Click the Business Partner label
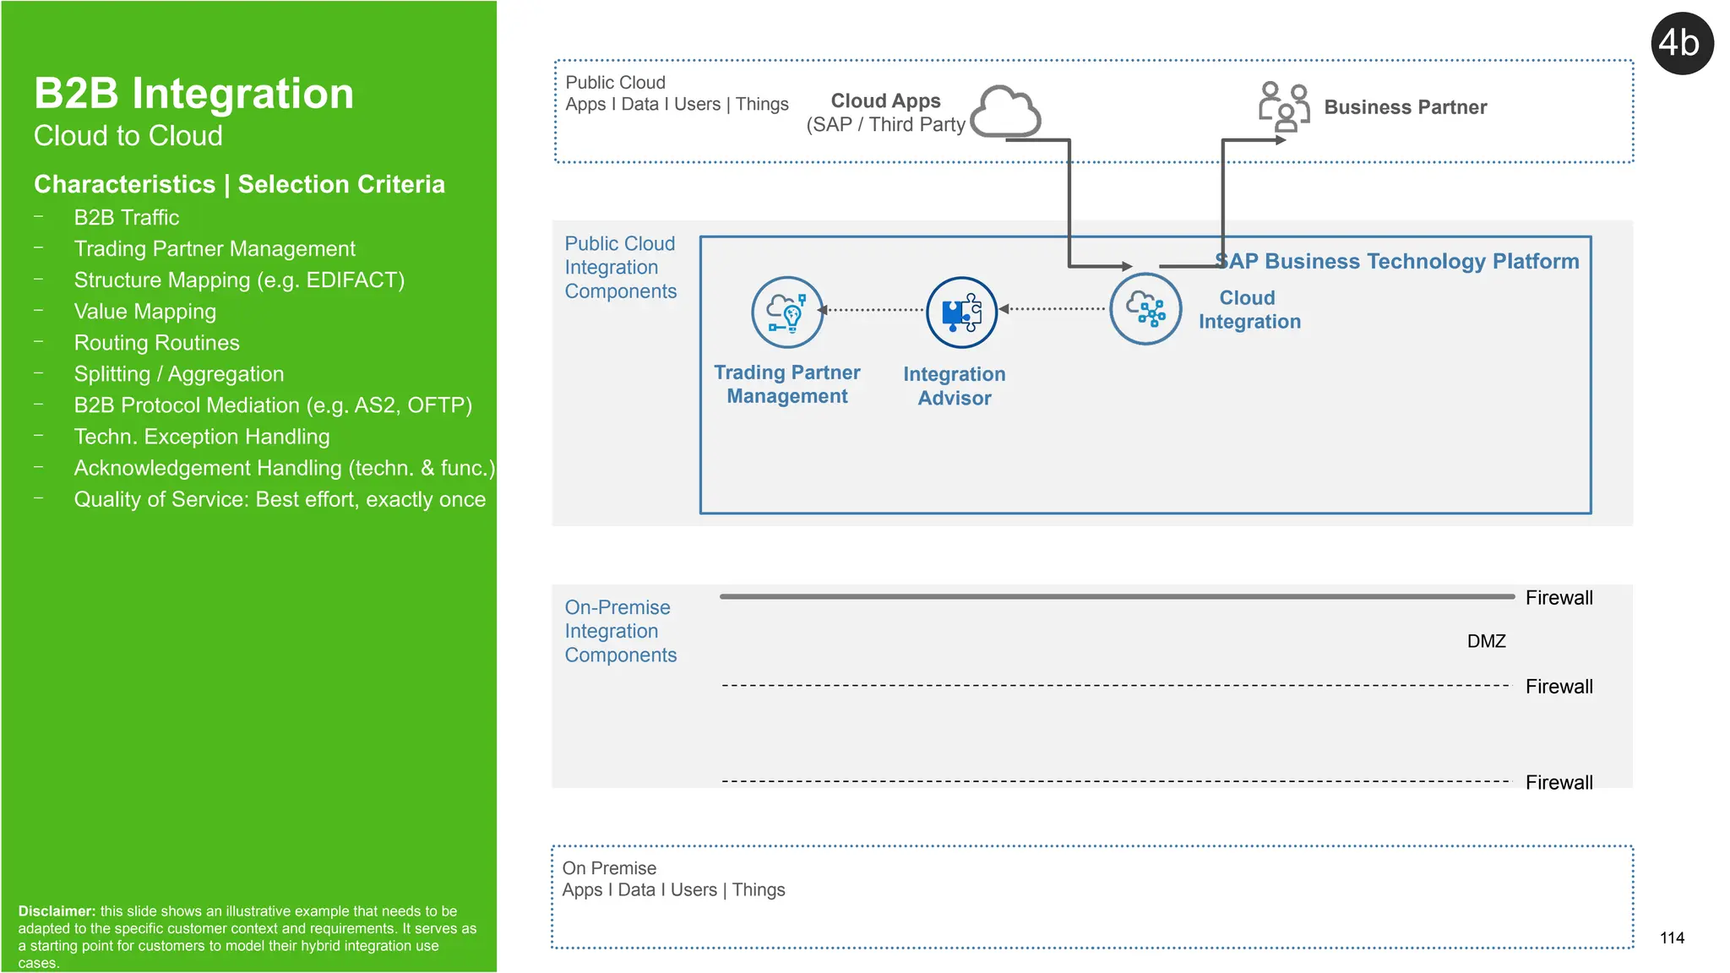This screenshot has width=1730, height=973. click(1405, 107)
